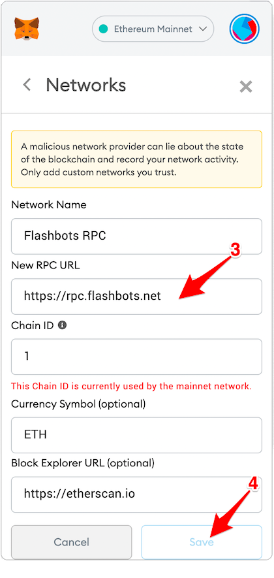Save the Flashbots RPC network
The image size is (274, 578).
point(202,542)
